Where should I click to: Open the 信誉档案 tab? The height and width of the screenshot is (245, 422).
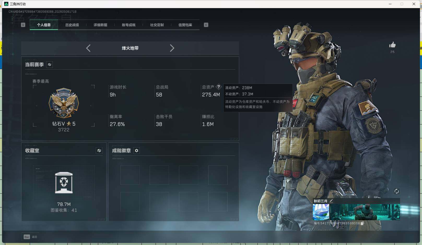coord(185,25)
